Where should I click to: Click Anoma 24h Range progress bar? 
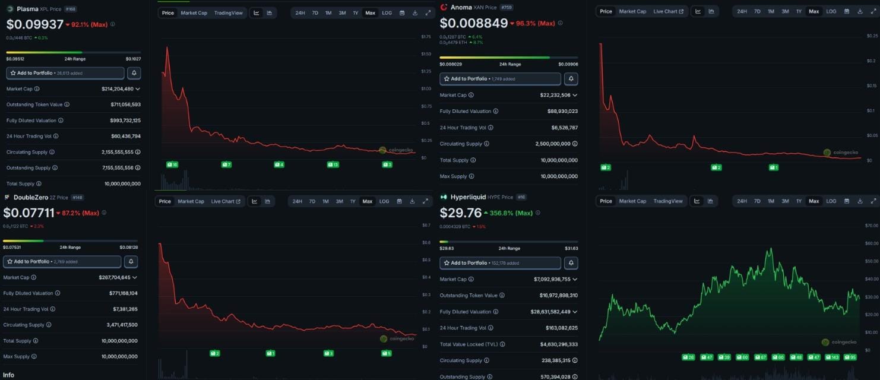point(509,58)
